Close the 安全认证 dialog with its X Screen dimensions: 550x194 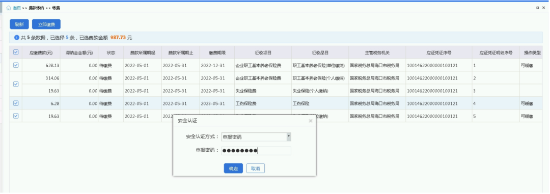pyautogui.click(x=310, y=121)
